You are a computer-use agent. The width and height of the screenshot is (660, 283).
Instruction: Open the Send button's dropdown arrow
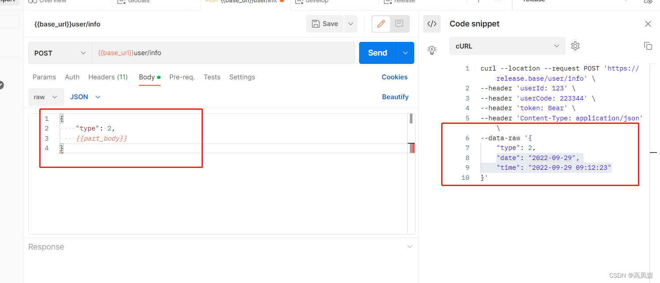pyautogui.click(x=405, y=53)
